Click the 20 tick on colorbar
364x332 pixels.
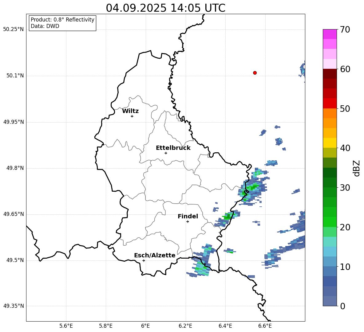tap(345, 227)
